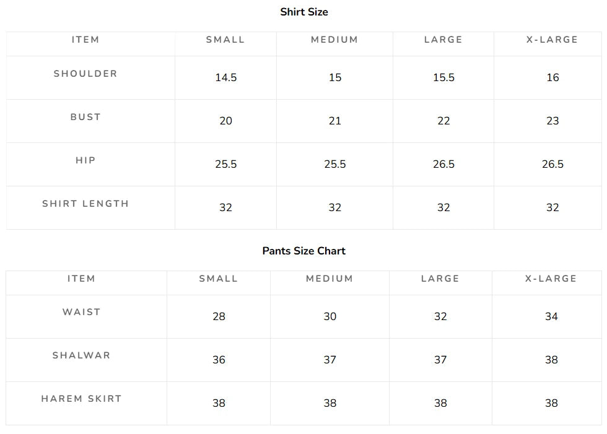Image resolution: width=607 pixels, height=434 pixels.
Task: Click the SHOULDER row label
Action: [85, 74]
